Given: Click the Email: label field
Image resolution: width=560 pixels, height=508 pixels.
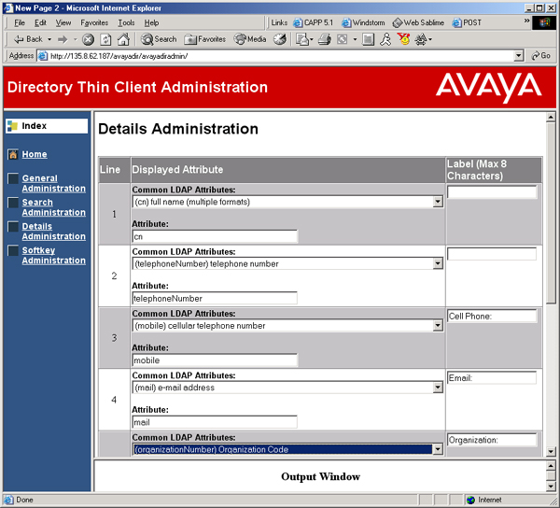Looking at the screenshot, I should coord(492,378).
